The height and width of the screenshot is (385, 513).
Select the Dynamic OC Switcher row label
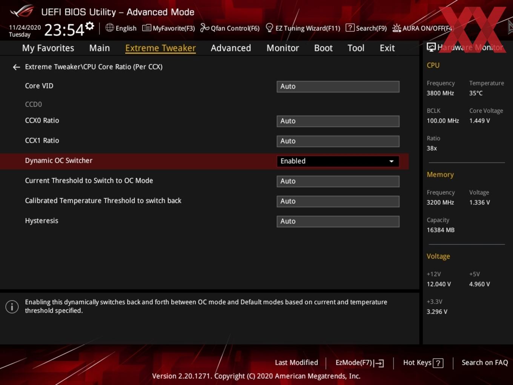(x=58, y=160)
